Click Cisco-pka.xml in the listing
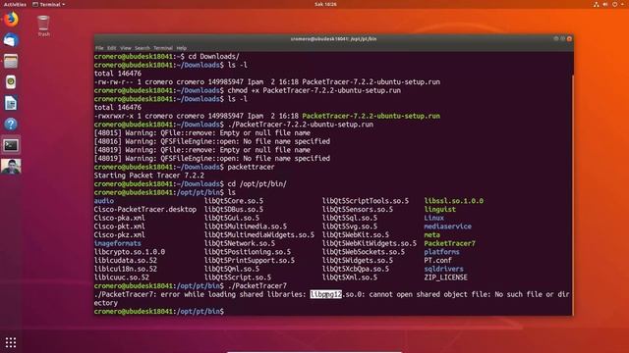 click(x=120, y=218)
